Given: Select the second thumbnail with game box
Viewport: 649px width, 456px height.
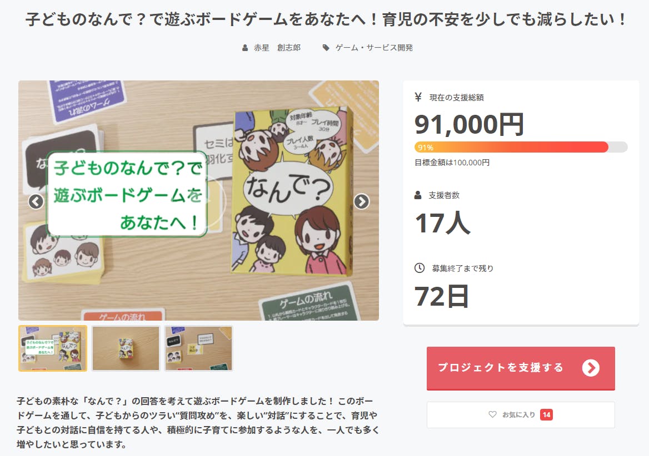Looking at the screenshot, I should 126,348.
